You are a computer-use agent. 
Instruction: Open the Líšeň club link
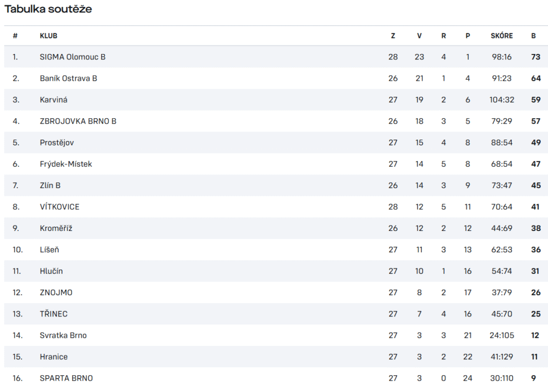49,250
